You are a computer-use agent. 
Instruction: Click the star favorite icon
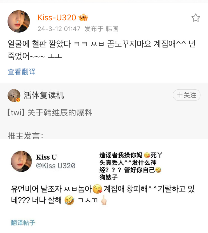(x=196, y=18)
